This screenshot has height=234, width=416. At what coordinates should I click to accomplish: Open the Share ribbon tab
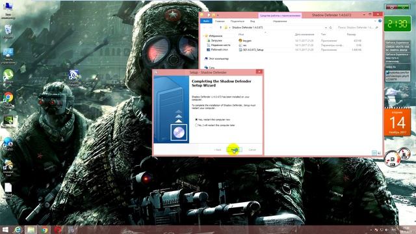(x=237, y=21)
